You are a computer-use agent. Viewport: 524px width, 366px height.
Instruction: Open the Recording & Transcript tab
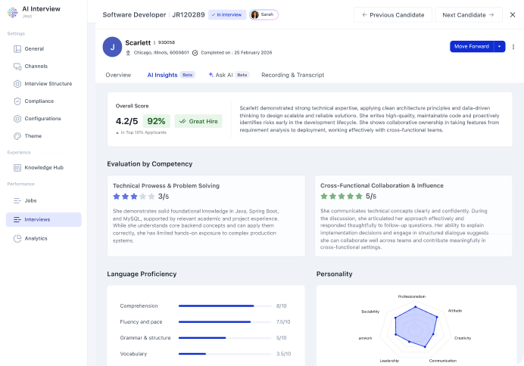pos(292,75)
